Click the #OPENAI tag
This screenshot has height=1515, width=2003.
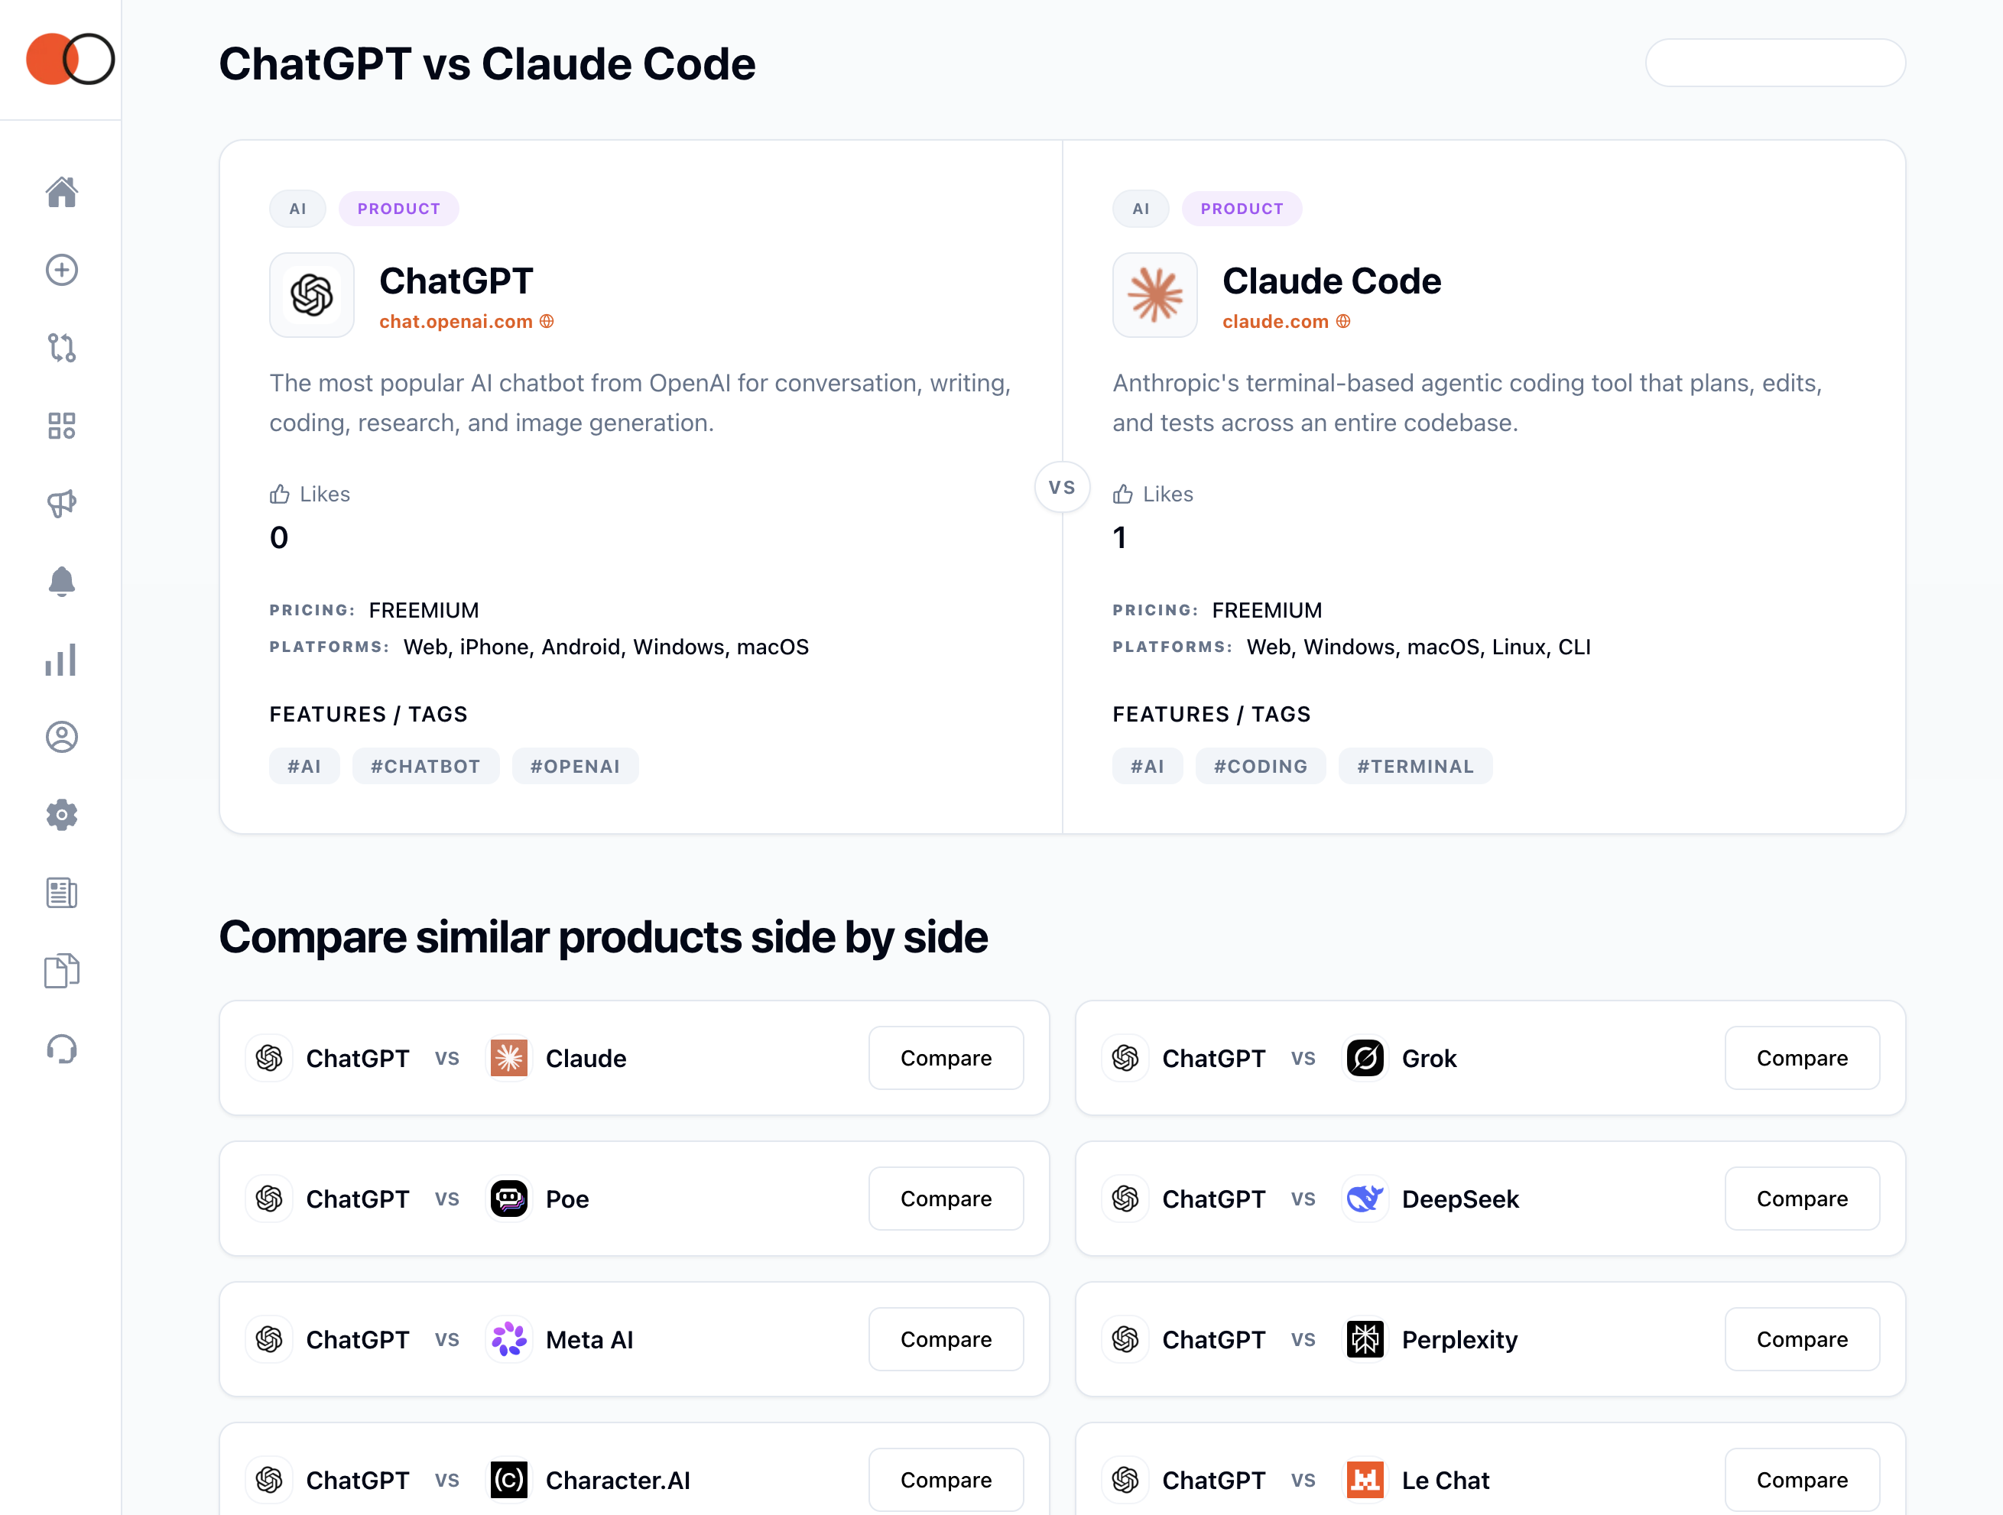click(x=575, y=766)
